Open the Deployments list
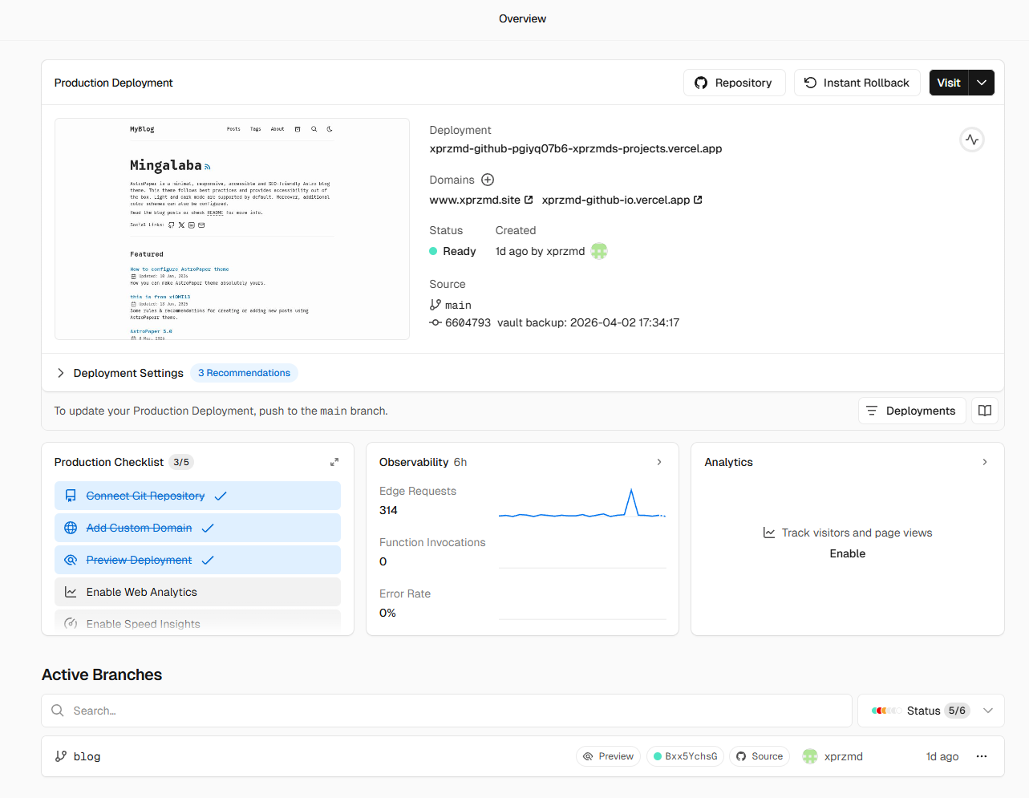This screenshot has height=798, width=1029. click(912, 411)
